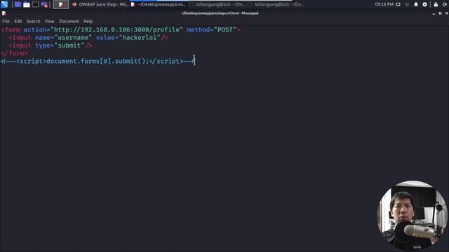Screen dimensions: 449x252
Task: Click the blue desktop launcher in the panel
Action: click(18, 5)
